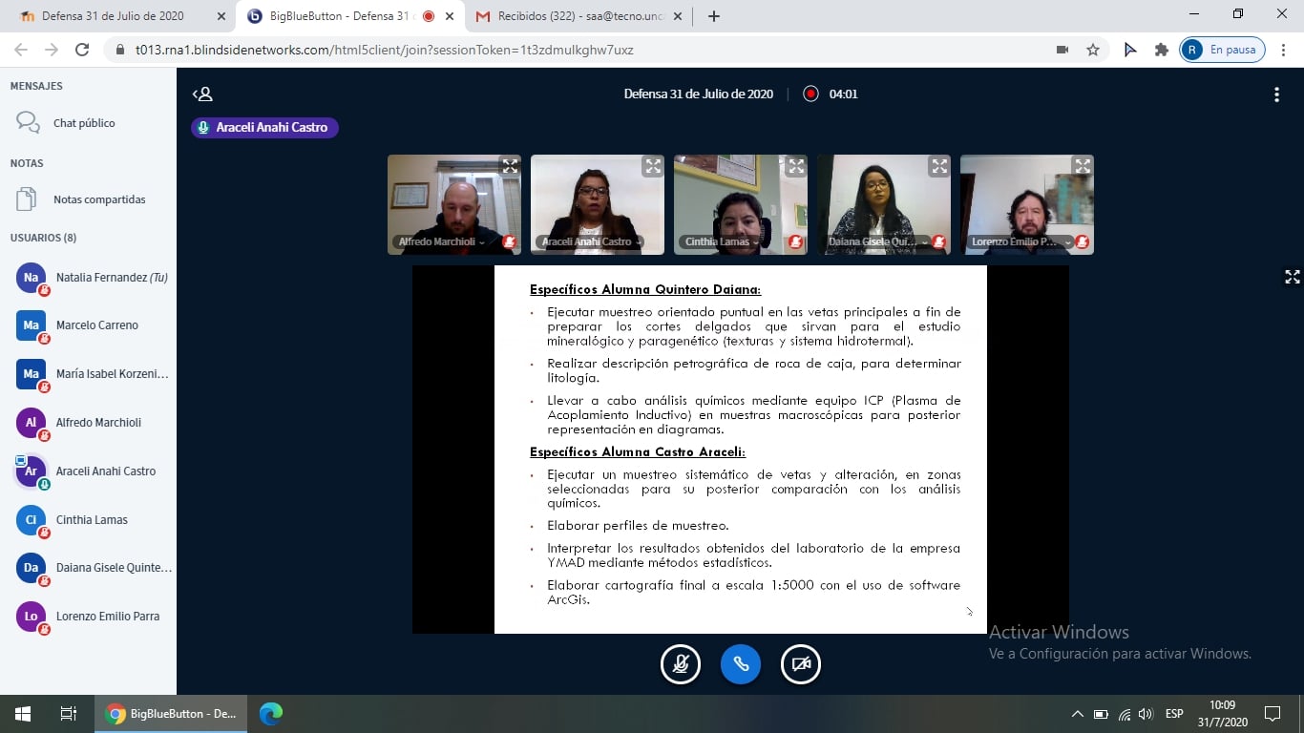The height and width of the screenshot is (733, 1304).
Task: Unmute the microphone button
Action: [x=681, y=664]
